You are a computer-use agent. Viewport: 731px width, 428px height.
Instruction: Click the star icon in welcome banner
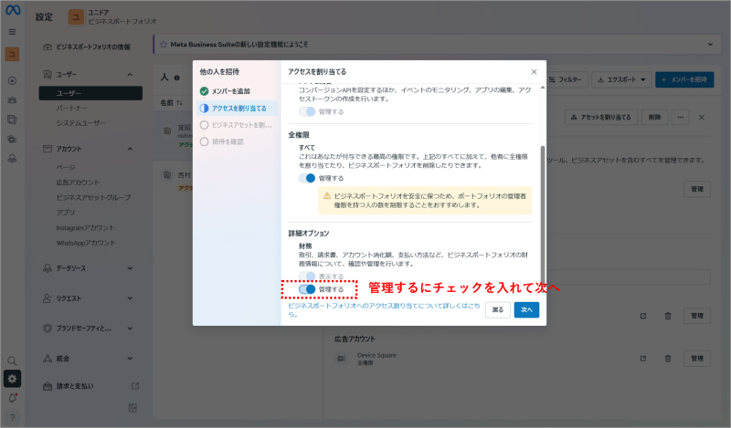[164, 44]
